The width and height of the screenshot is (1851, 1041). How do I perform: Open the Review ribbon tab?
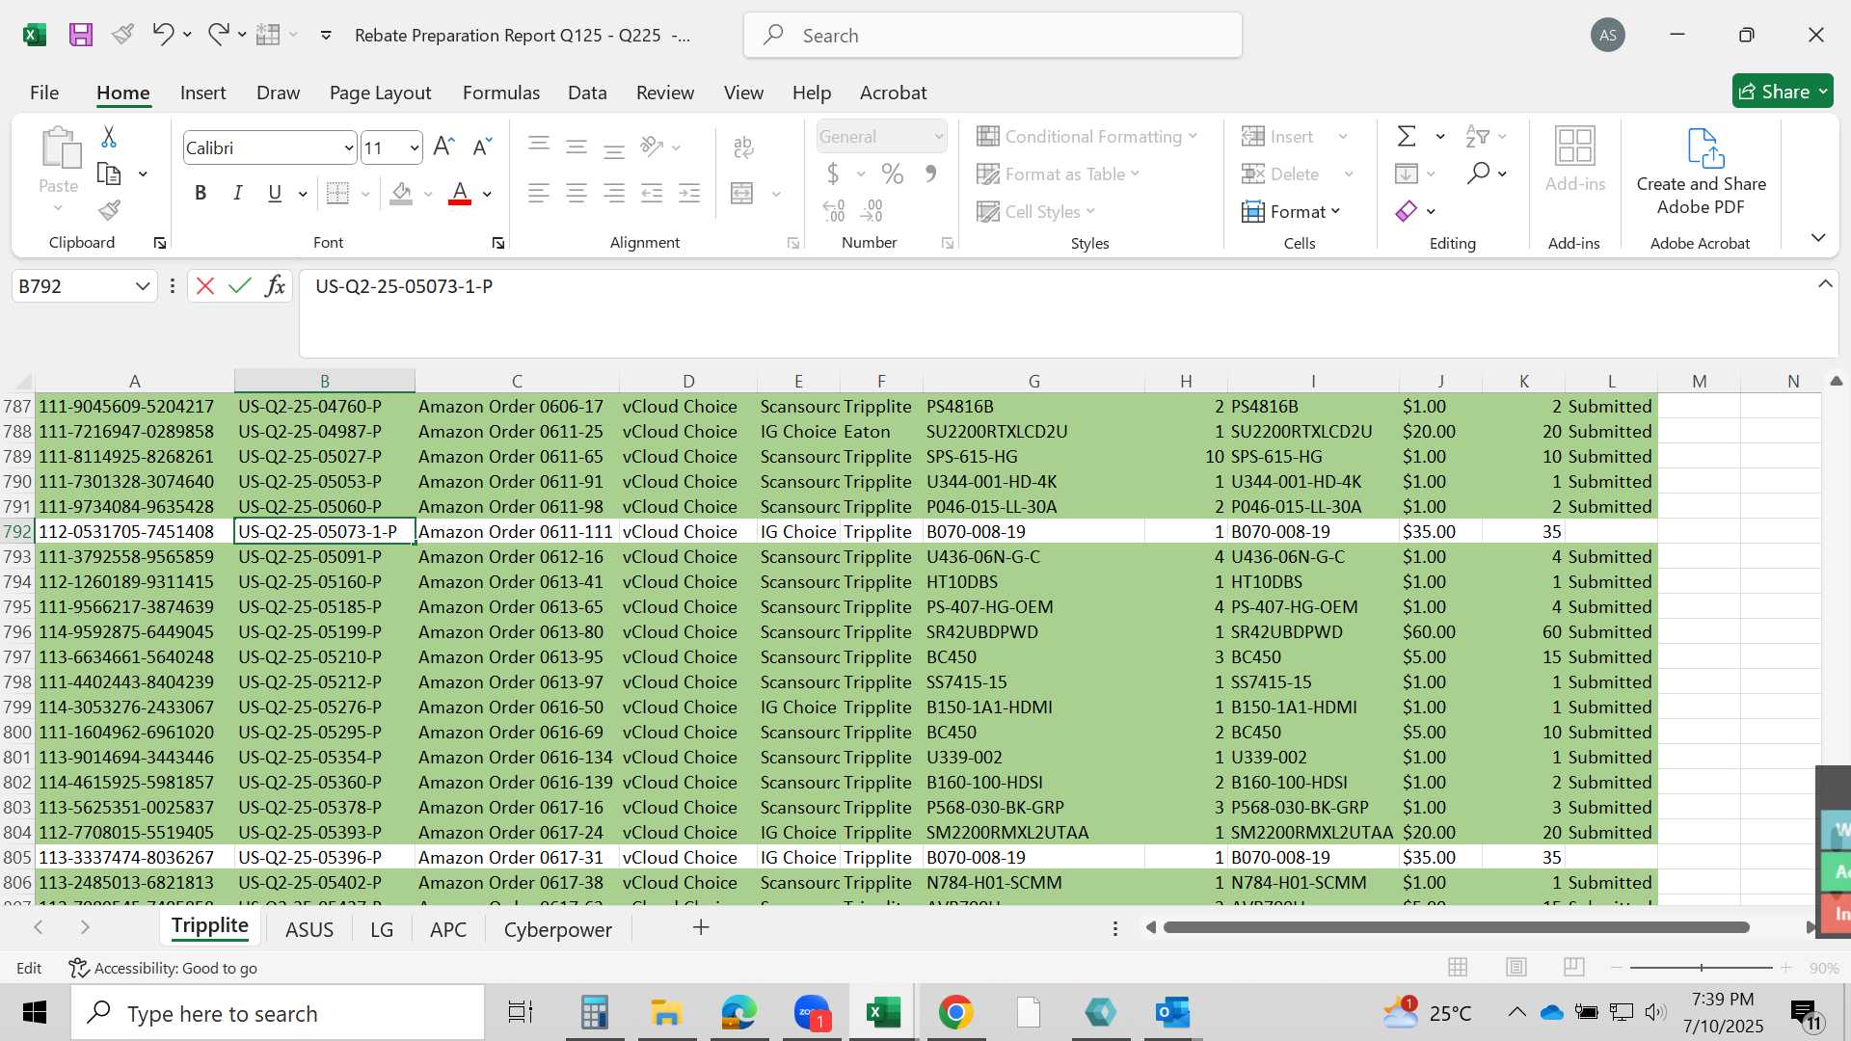pos(664,93)
